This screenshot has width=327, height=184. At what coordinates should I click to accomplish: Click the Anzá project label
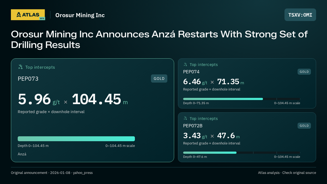coord(22,154)
